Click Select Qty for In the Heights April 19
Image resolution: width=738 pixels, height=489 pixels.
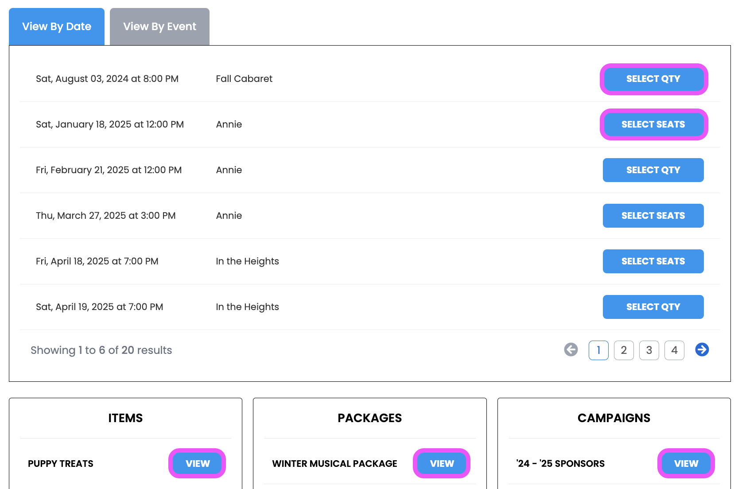653,307
